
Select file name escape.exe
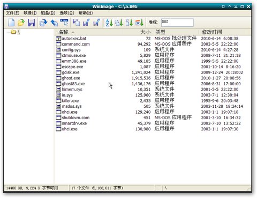tap(72, 67)
